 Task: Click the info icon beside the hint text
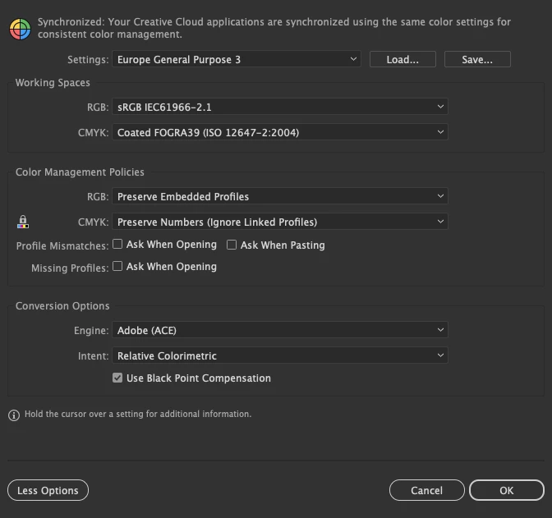[x=14, y=415]
